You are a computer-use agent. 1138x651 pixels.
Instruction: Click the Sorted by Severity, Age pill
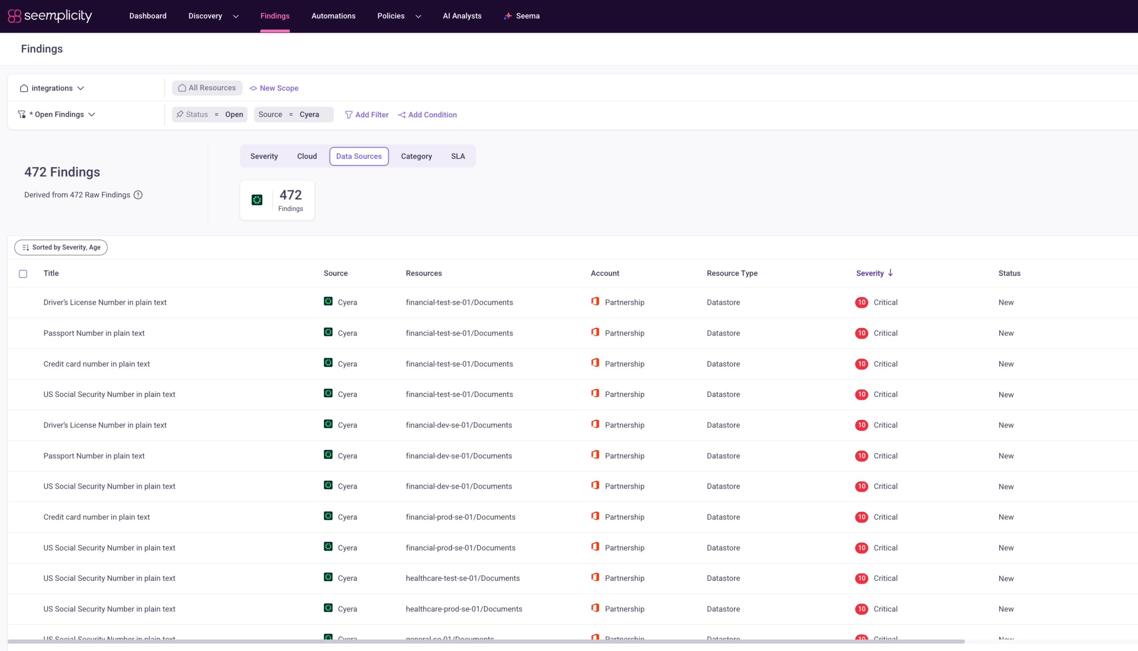coord(61,247)
